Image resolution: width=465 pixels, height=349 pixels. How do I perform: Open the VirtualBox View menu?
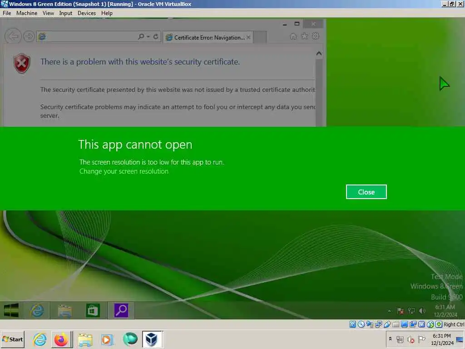click(x=48, y=13)
